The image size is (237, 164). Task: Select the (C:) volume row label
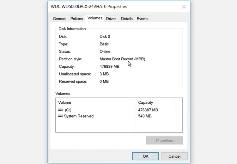(x=68, y=110)
